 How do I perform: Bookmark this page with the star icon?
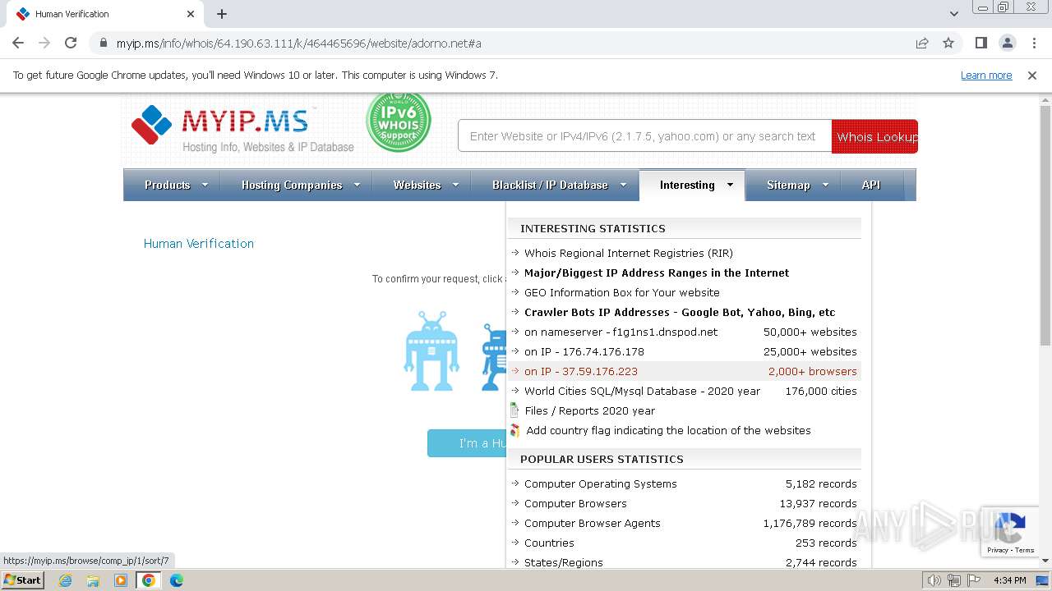[x=948, y=43]
